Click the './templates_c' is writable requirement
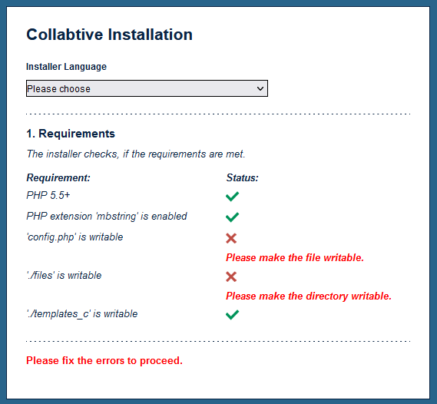Viewport: 437px width, 404px height. [x=82, y=313]
